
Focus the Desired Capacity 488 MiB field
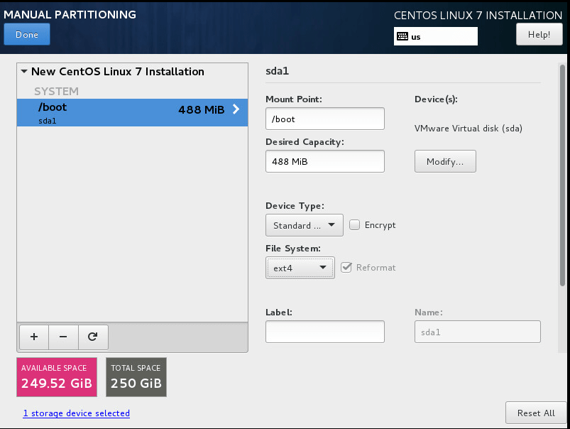click(x=325, y=161)
